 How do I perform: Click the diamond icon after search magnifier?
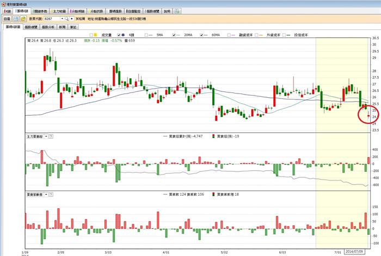pyautogui.click(x=72, y=18)
